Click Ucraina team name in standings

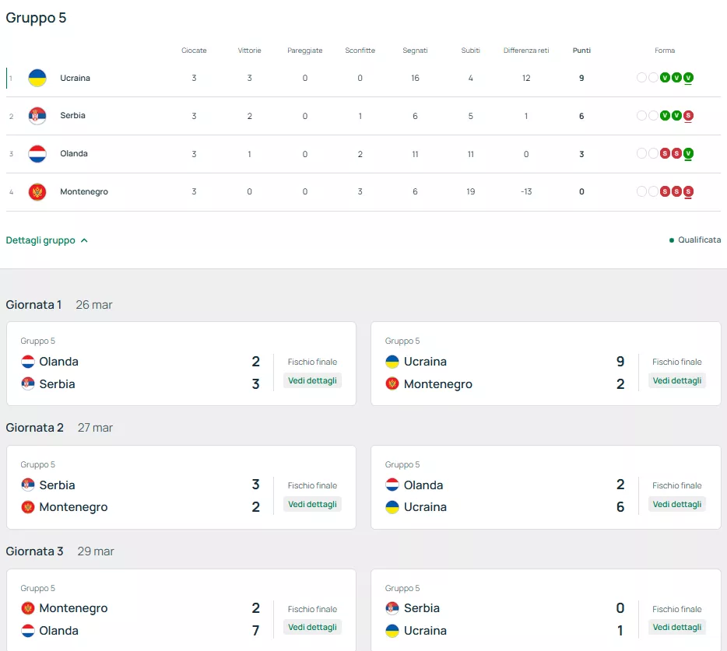(76, 78)
